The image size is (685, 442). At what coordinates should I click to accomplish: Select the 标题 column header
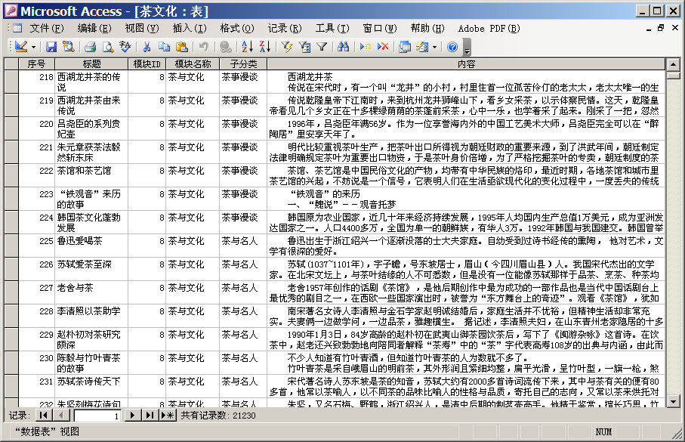click(x=91, y=63)
